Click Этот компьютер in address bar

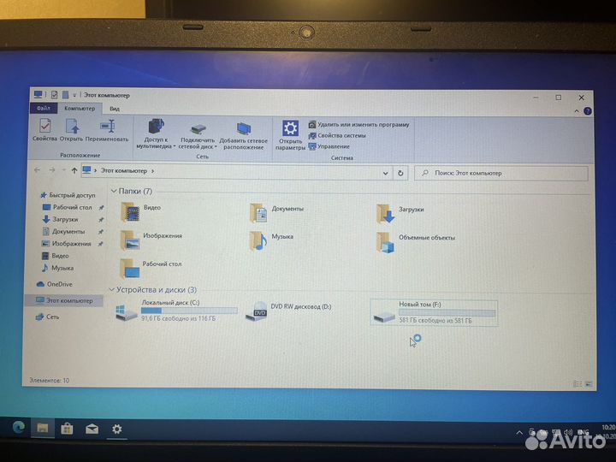click(x=124, y=171)
